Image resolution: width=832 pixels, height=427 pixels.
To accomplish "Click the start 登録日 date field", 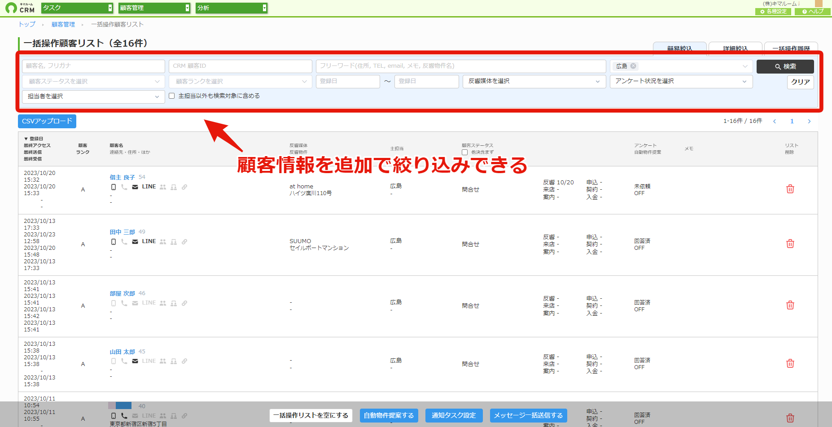I will coord(348,82).
